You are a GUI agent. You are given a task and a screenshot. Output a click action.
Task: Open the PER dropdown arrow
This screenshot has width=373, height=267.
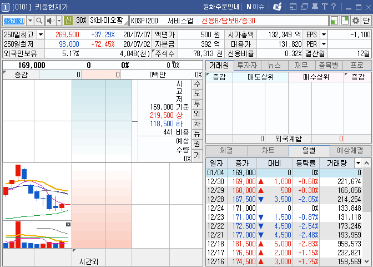(324, 44)
